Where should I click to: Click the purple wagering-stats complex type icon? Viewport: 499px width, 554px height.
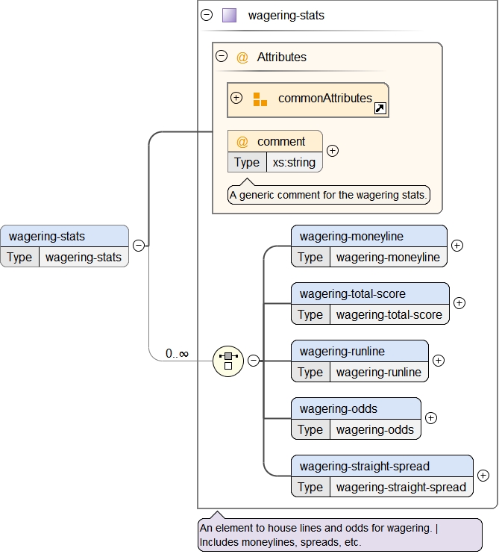(229, 15)
